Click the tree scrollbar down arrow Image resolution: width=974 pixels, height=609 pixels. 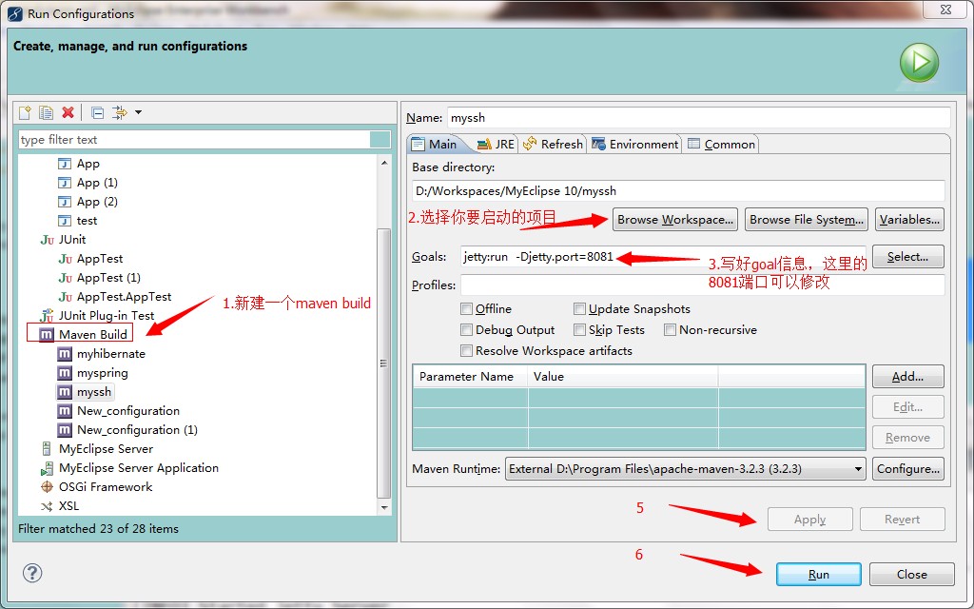pos(384,508)
